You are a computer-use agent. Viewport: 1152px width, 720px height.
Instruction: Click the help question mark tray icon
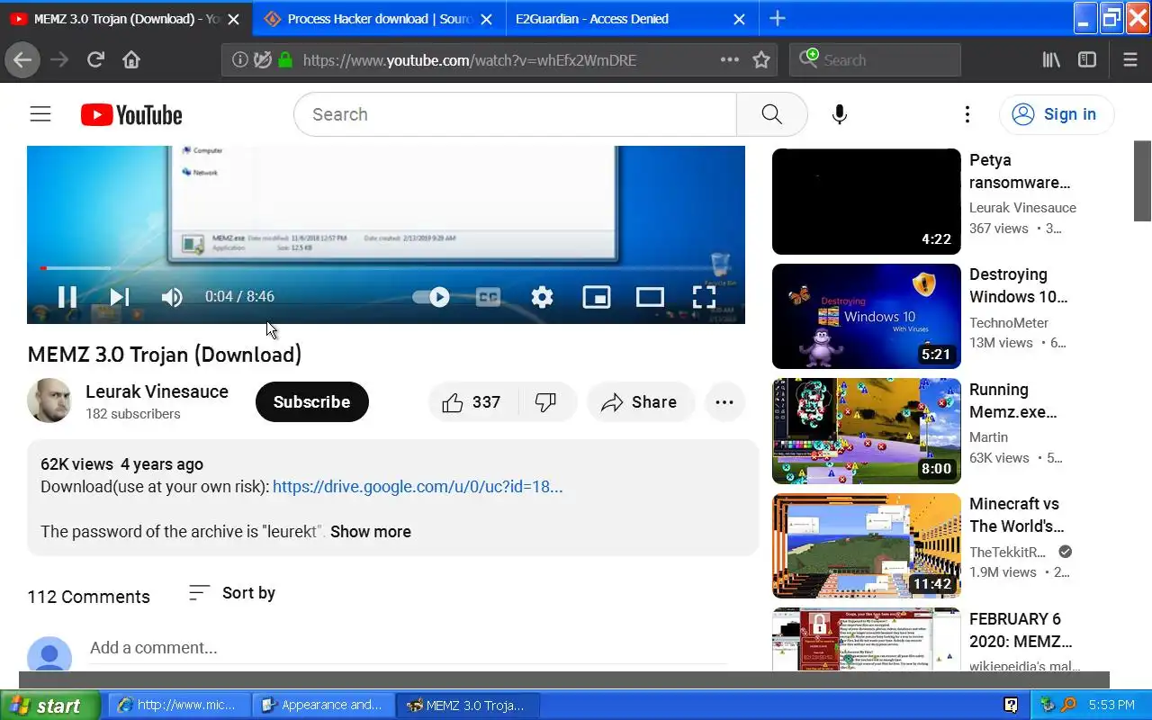(x=1011, y=706)
